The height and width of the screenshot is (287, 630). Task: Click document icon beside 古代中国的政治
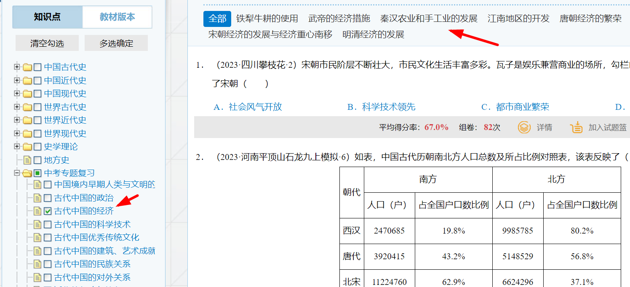(x=37, y=198)
